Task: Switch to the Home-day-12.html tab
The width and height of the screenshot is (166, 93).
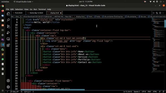Action: tap(36, 13)
